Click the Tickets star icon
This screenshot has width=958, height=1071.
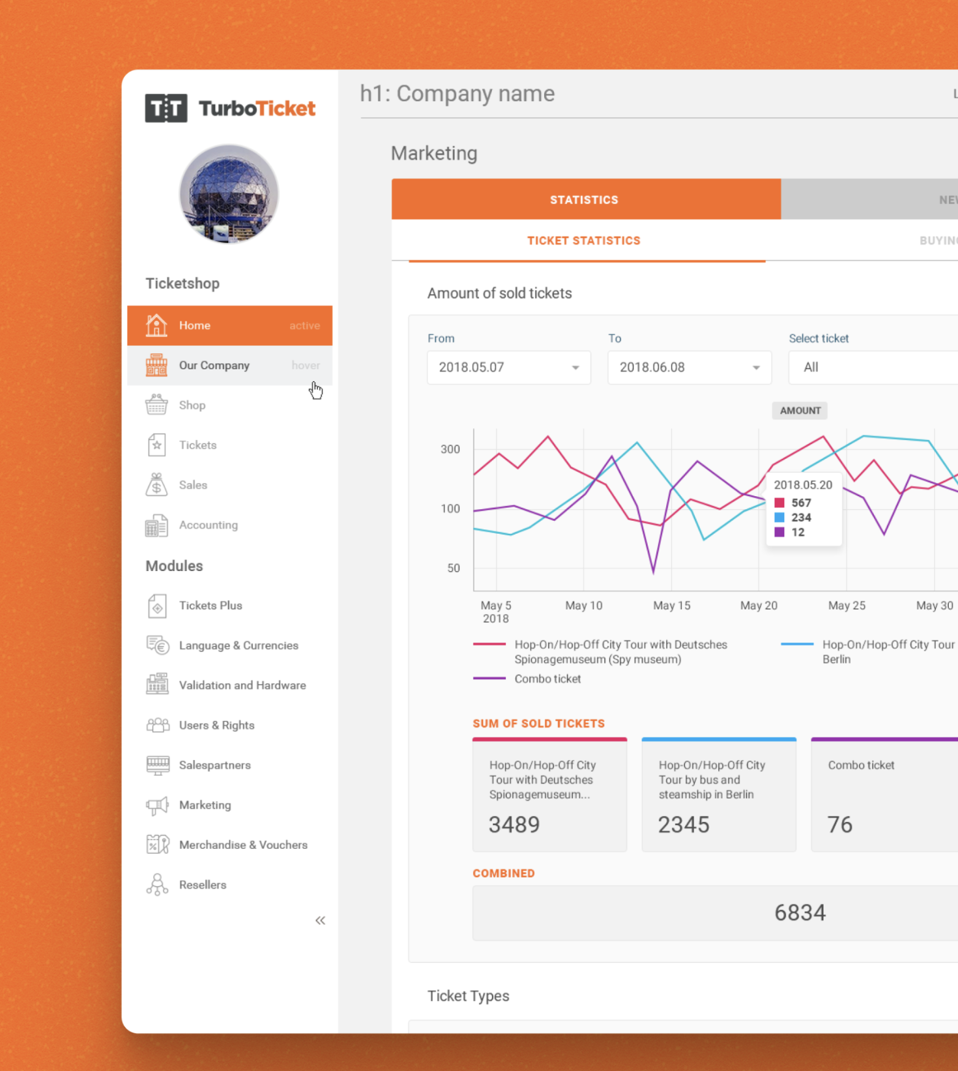[156, 445]
